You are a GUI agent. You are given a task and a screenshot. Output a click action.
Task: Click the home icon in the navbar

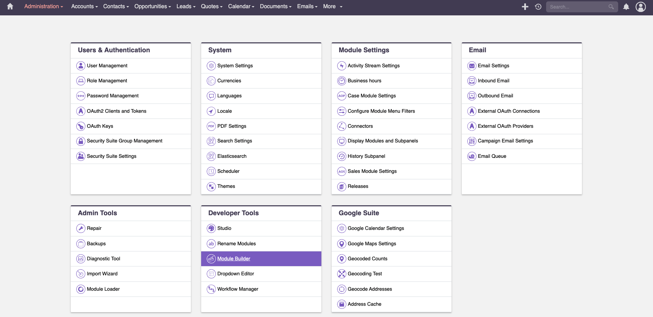click(10, 6)
